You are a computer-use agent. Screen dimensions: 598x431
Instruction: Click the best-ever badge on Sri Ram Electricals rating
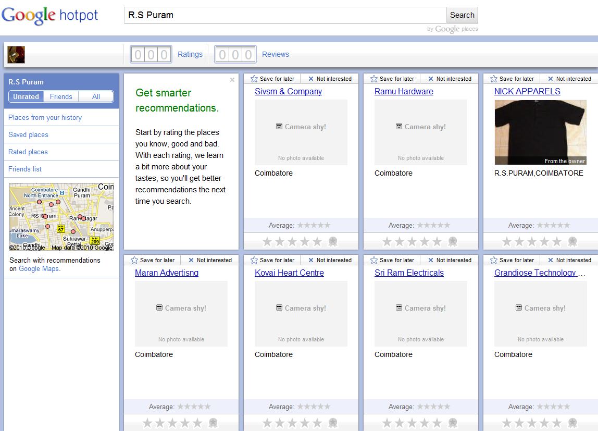453,423
